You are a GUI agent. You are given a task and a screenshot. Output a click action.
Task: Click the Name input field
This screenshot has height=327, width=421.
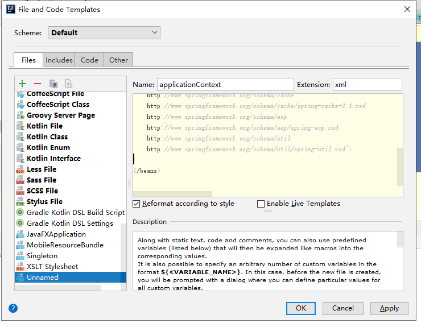[225, 85]
